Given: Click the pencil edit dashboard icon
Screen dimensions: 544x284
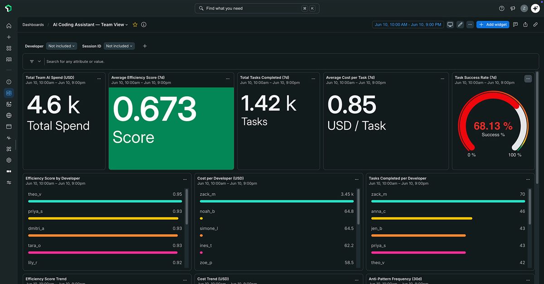Looking at the screenshot, I should 460,25.
